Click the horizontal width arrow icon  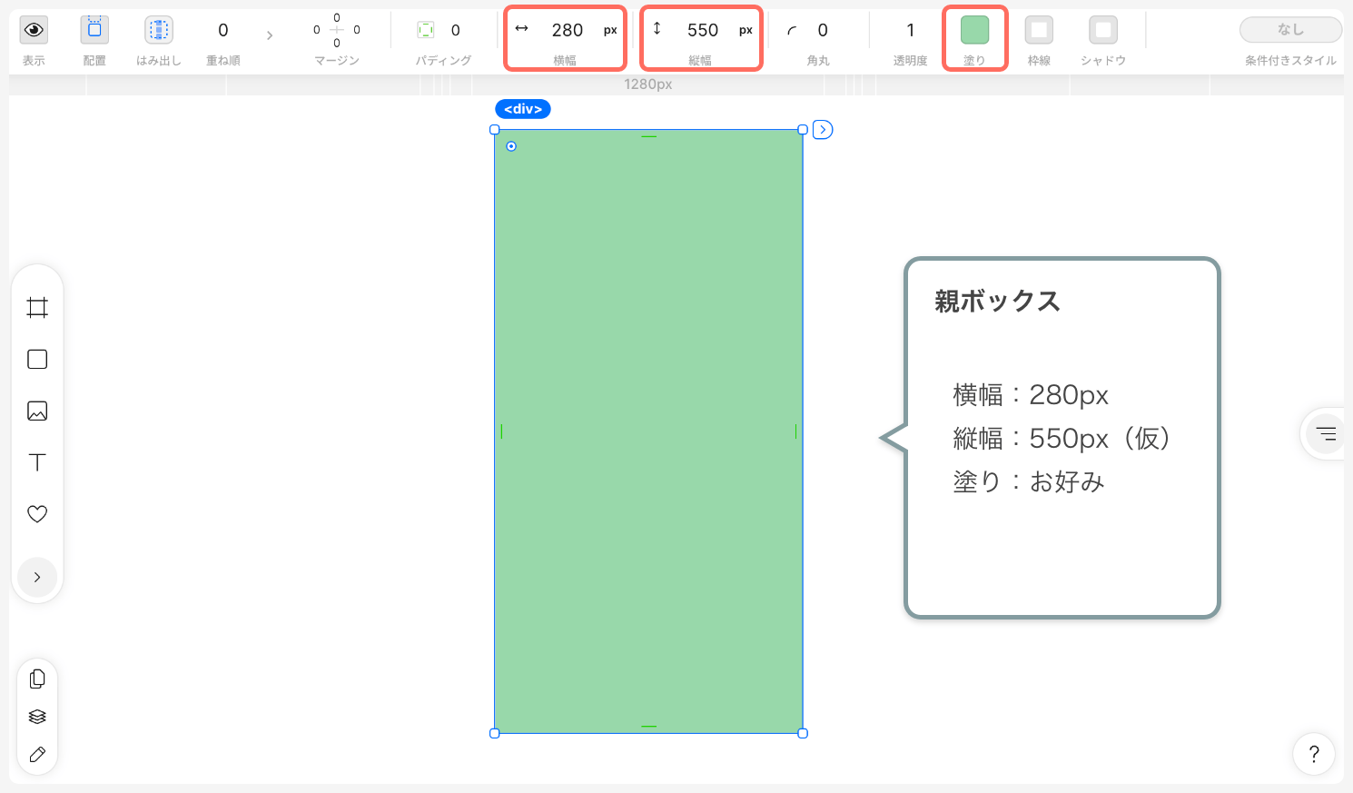(x=522, y=29)
